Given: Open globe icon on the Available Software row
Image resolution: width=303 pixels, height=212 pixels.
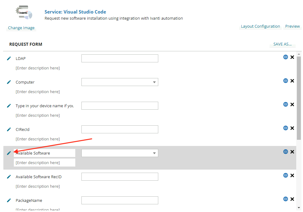Looking at the screenshot, I should pos(285,152).
